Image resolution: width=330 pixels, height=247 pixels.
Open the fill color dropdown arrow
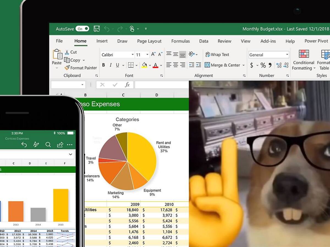(x=150, y=65)
